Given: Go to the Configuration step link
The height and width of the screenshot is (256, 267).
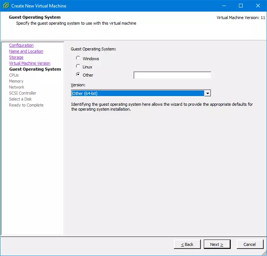Looking at the screenshot, I should point(21,45).
